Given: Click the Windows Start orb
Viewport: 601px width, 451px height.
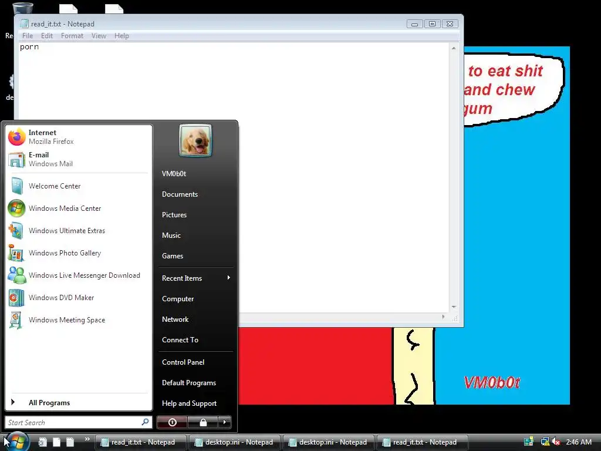Looking at the screenshot, I should 17,442.
